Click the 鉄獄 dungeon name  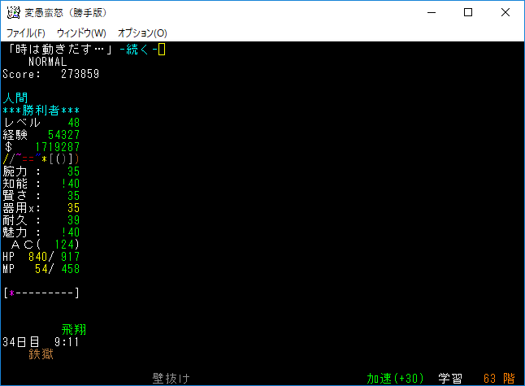click(x=41, y=354)
